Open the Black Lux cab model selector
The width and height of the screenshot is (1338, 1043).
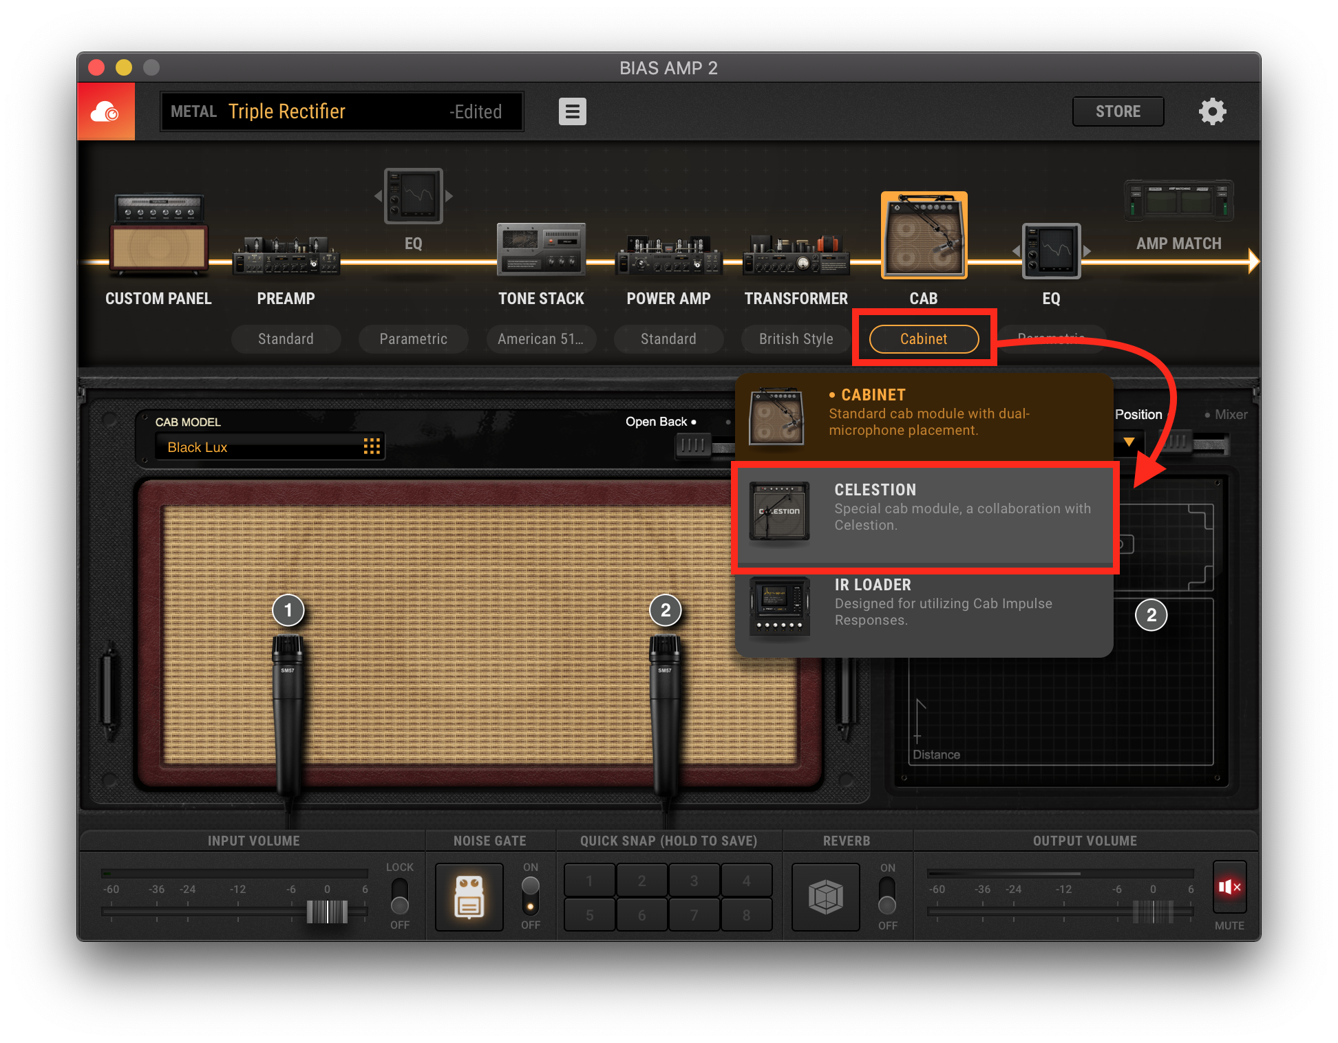268,447
